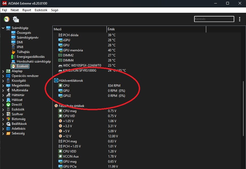Click the toolbar refresh gauge icon
The height and width of the screenshot is (169, 246).
point(7,19)
